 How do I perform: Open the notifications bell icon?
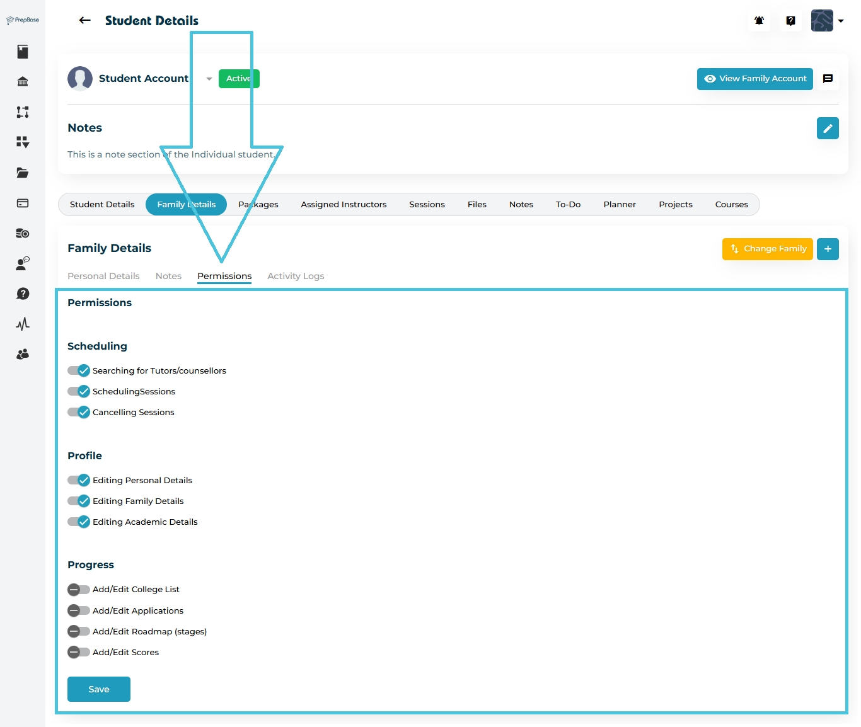pos(759,21)
